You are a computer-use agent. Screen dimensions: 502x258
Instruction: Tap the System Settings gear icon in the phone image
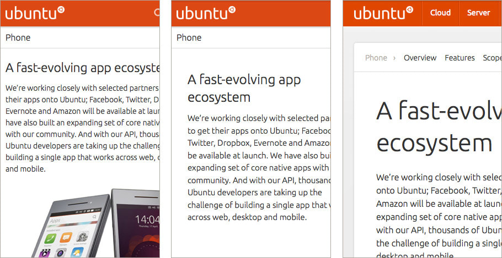coord(82,237)
